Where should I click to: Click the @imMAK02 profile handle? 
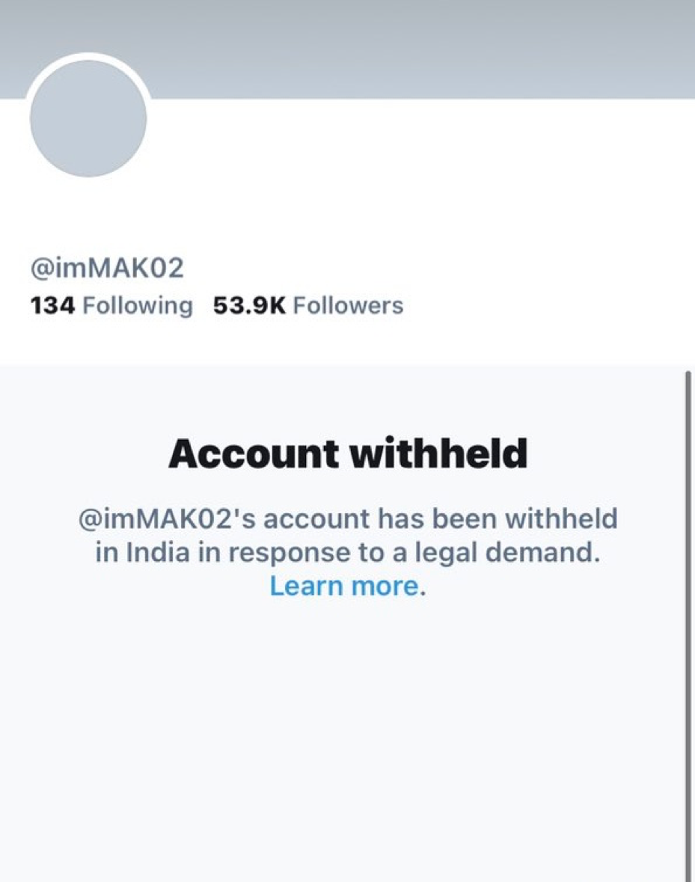click(x=106, y=268)
